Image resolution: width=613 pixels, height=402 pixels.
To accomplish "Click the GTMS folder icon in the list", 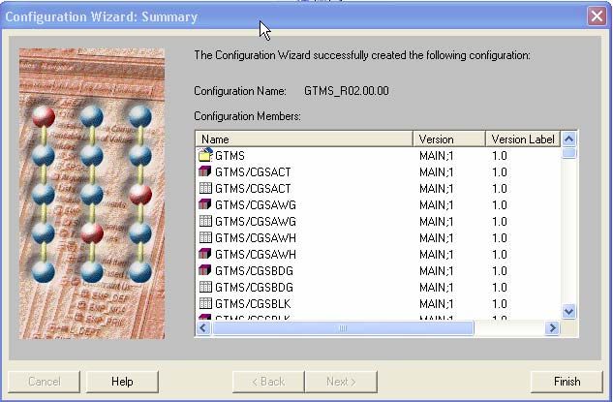I will (205, 155).
